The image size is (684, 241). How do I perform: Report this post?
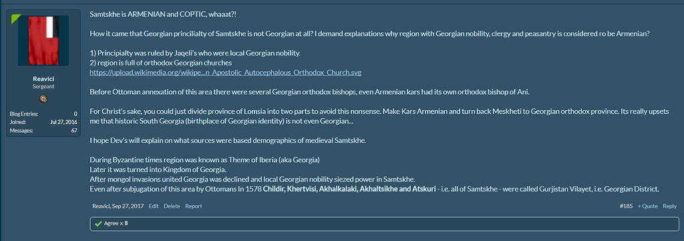(x=193, y=206)
